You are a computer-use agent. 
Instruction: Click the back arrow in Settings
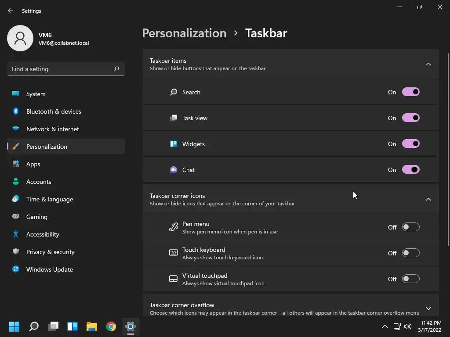11,11
